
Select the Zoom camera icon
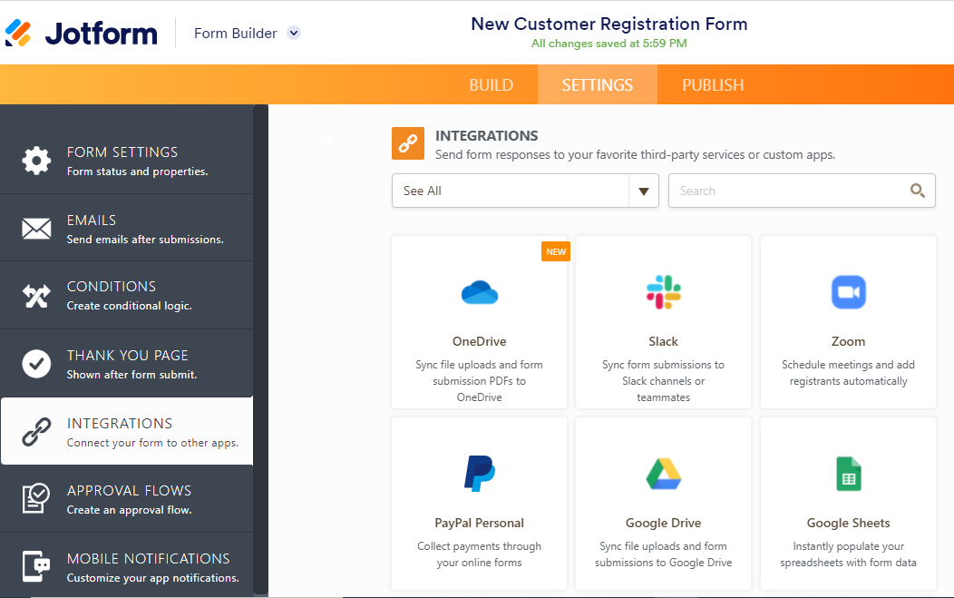tap(848, 292)
